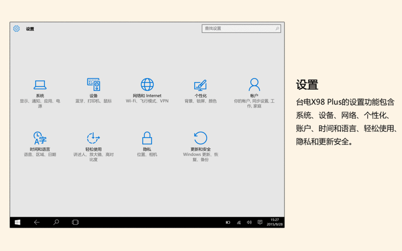Open the Windows Start menu
Image resolution: width=402 pixels, height=251 pixels.
tap(18, 222)
